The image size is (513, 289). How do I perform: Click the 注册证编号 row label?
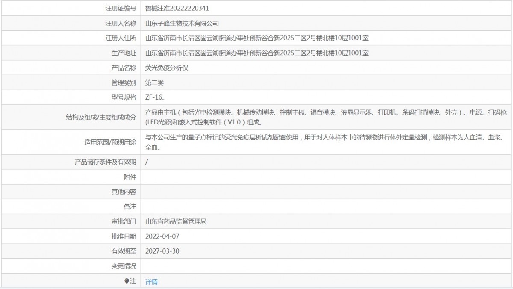[121, 8]
